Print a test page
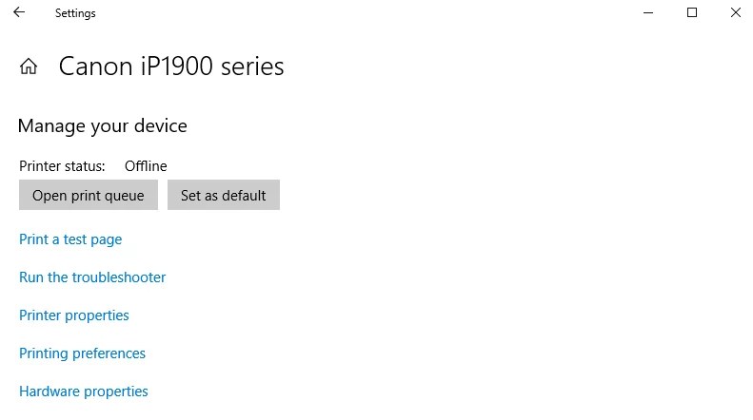753x420 pixels. [x=70, y=239]
